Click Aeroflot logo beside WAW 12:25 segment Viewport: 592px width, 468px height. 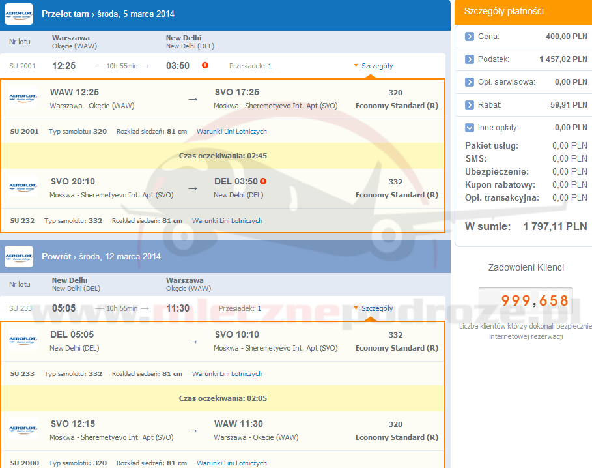[x=23, y=98]
